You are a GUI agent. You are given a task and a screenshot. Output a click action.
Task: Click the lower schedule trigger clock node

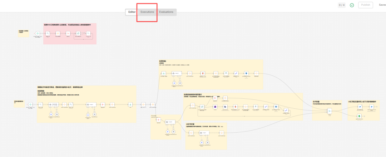click(30, 104)
